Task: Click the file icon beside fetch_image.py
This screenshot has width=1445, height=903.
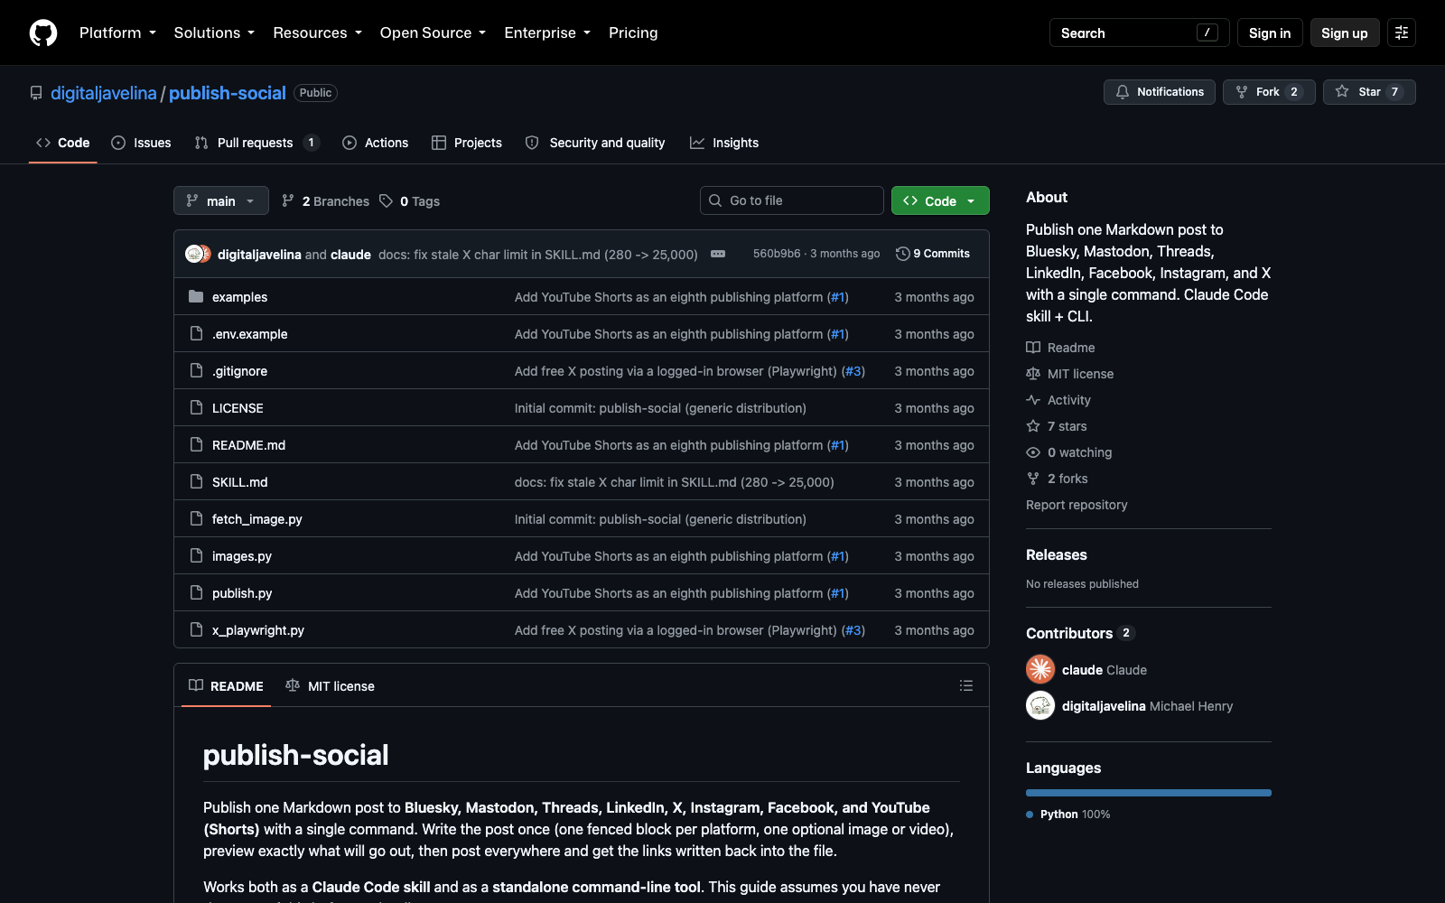Action: (196, 518)
